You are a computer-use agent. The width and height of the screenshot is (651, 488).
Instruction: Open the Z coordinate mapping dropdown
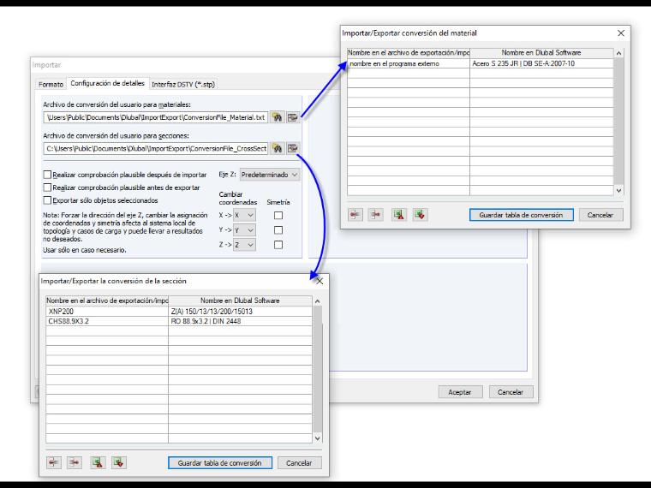(x=244, y=245)
